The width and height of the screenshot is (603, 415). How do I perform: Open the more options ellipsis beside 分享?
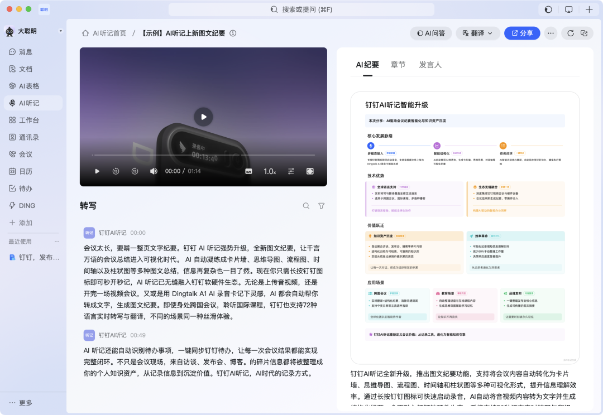click(551, 33)
